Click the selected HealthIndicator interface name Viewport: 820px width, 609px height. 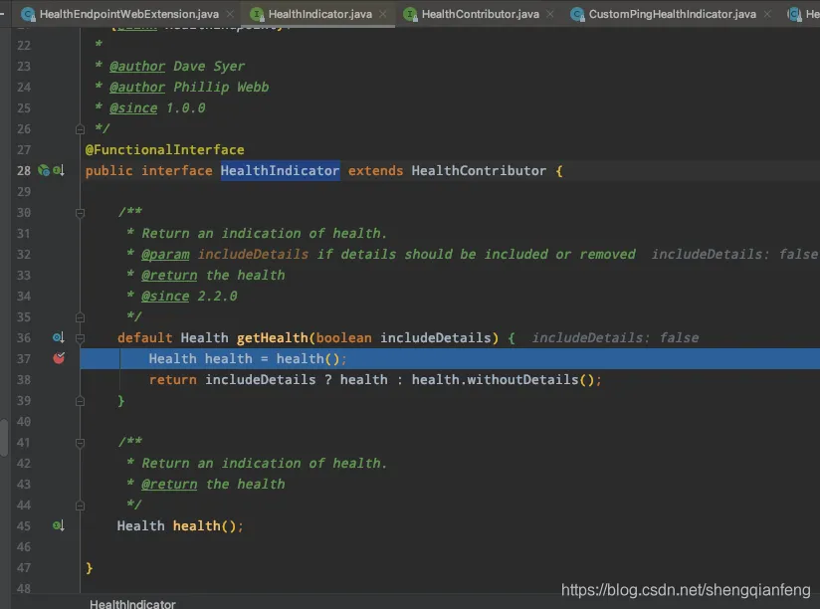(x=281, y=170)
